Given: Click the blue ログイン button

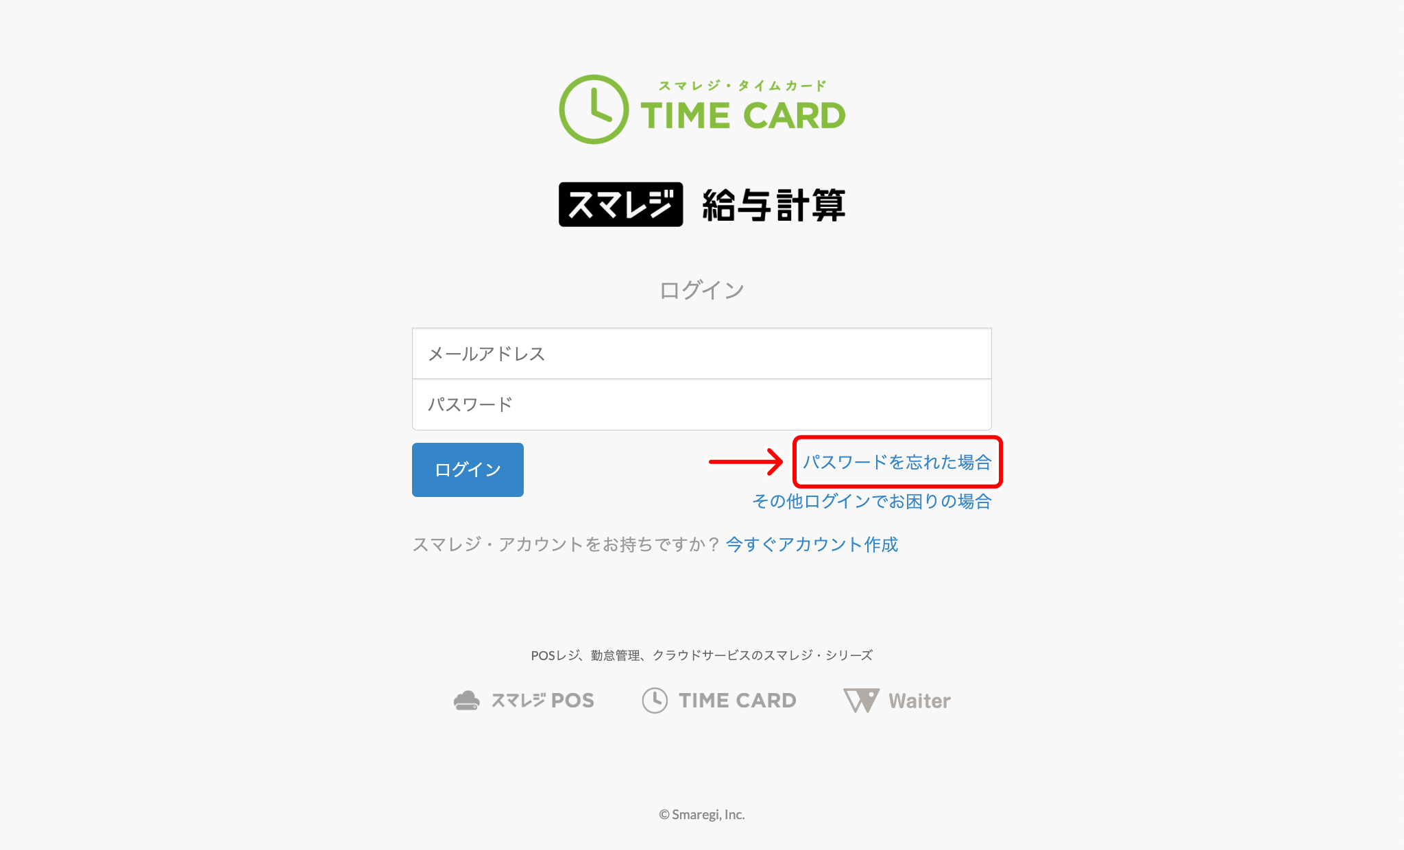Looking at the screenshot, I should (x=468, y=470).
